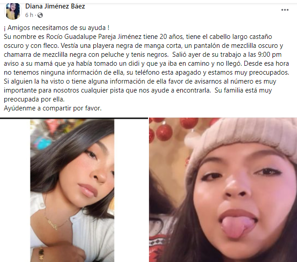Open Diana Jiménez Báez profile link
This screenshot has height=262, width=297.
pyautogui.click(x=55, y=6)
